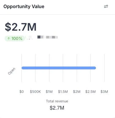The height and width of the screenshot is (118, 115).
Task: Click the green 100% increase badge
Action: pos(15,38)
